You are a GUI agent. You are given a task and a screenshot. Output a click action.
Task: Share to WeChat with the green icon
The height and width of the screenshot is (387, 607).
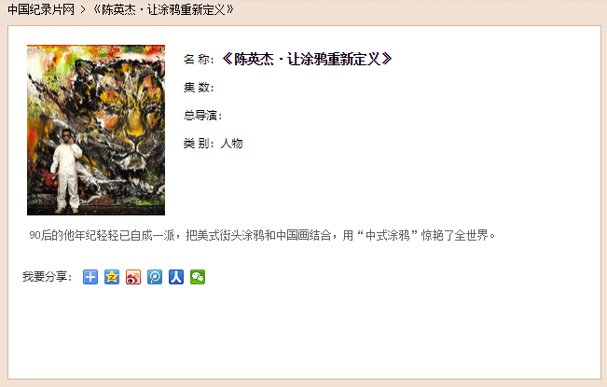coord(198,277)
